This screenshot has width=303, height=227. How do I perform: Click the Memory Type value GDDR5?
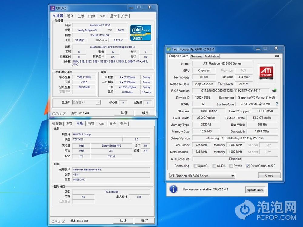206,125
